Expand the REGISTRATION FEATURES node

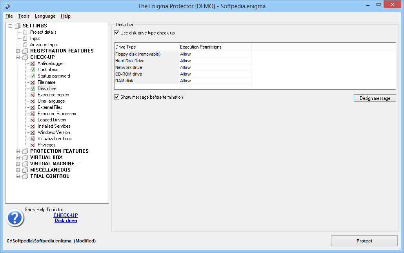tap(18, 51)
